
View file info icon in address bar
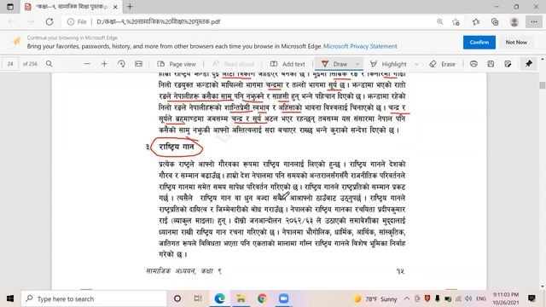click(x=71, y=21)
